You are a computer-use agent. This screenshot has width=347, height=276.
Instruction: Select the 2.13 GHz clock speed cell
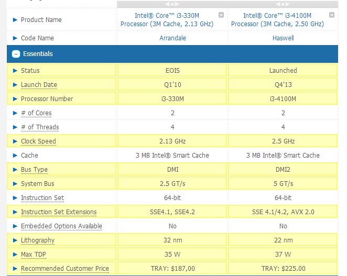click(172, 141)
